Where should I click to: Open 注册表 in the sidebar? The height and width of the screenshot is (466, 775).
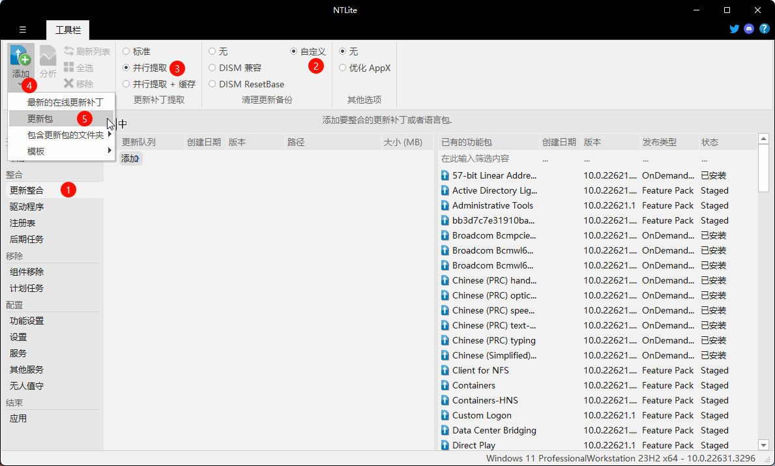22,223
